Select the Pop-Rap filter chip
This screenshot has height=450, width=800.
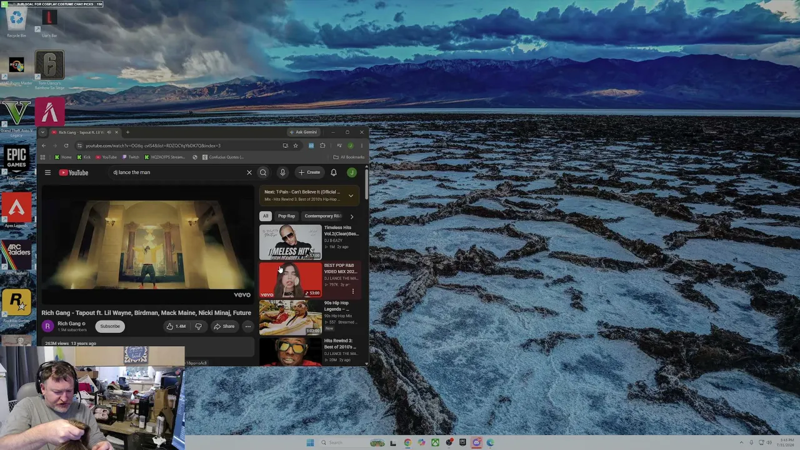286,216
